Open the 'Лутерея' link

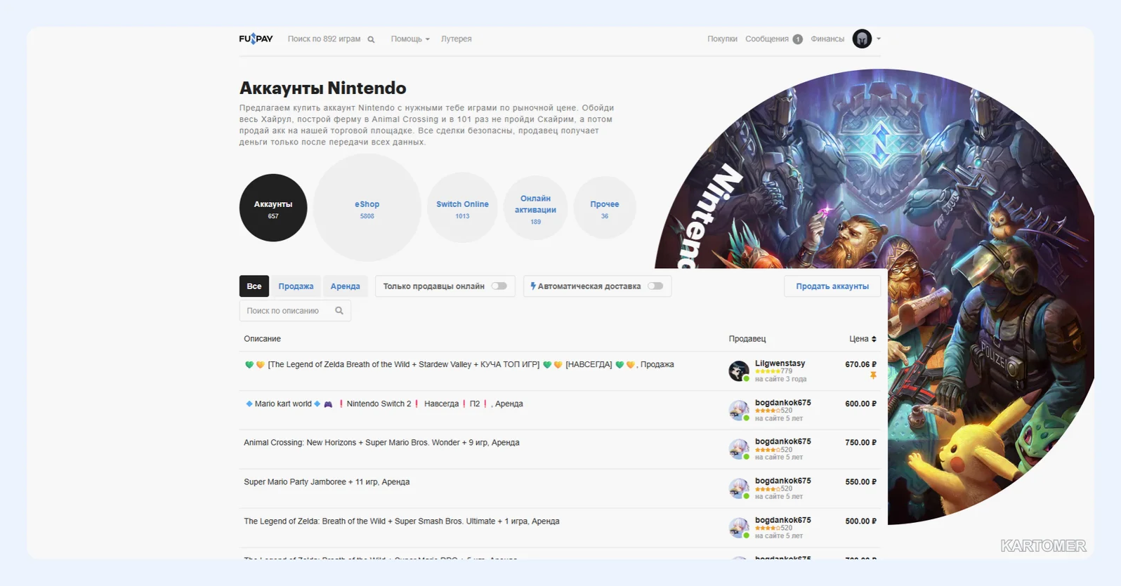point(457,39)
